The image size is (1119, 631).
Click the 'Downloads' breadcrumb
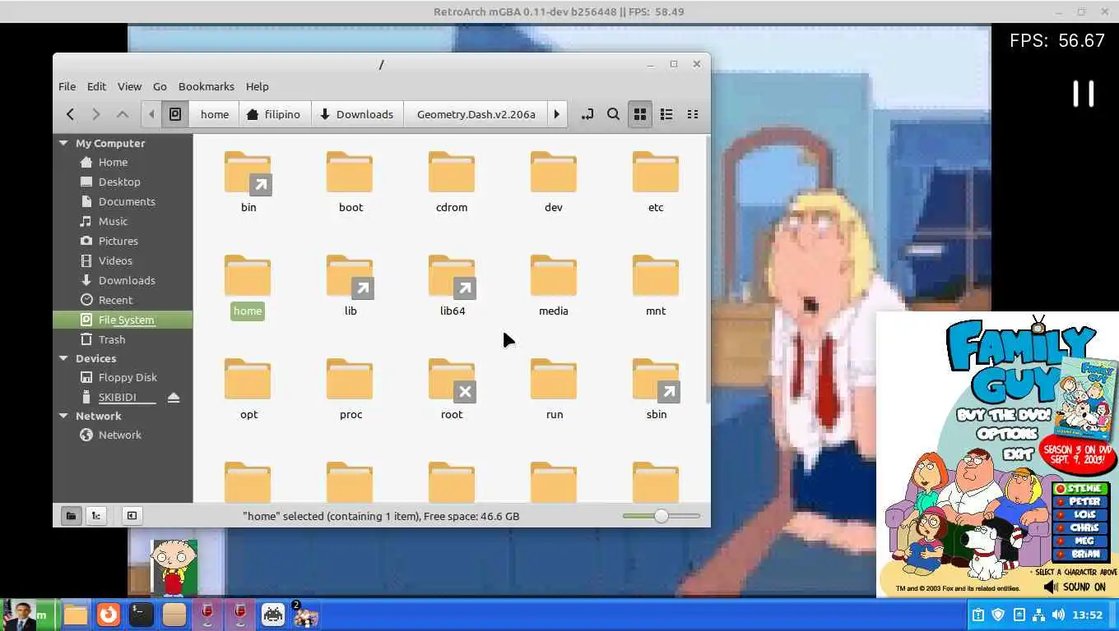[357, 114]
